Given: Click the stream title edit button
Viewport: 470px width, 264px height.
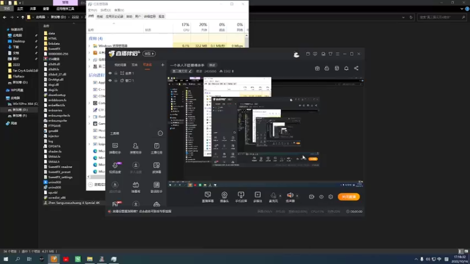Looking at the screenshot, I should [212, 65].
